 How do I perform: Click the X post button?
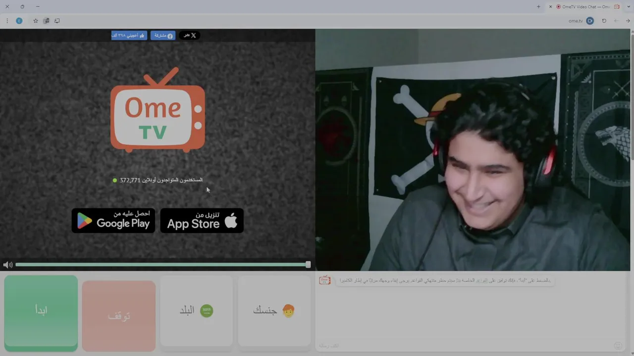190,36
